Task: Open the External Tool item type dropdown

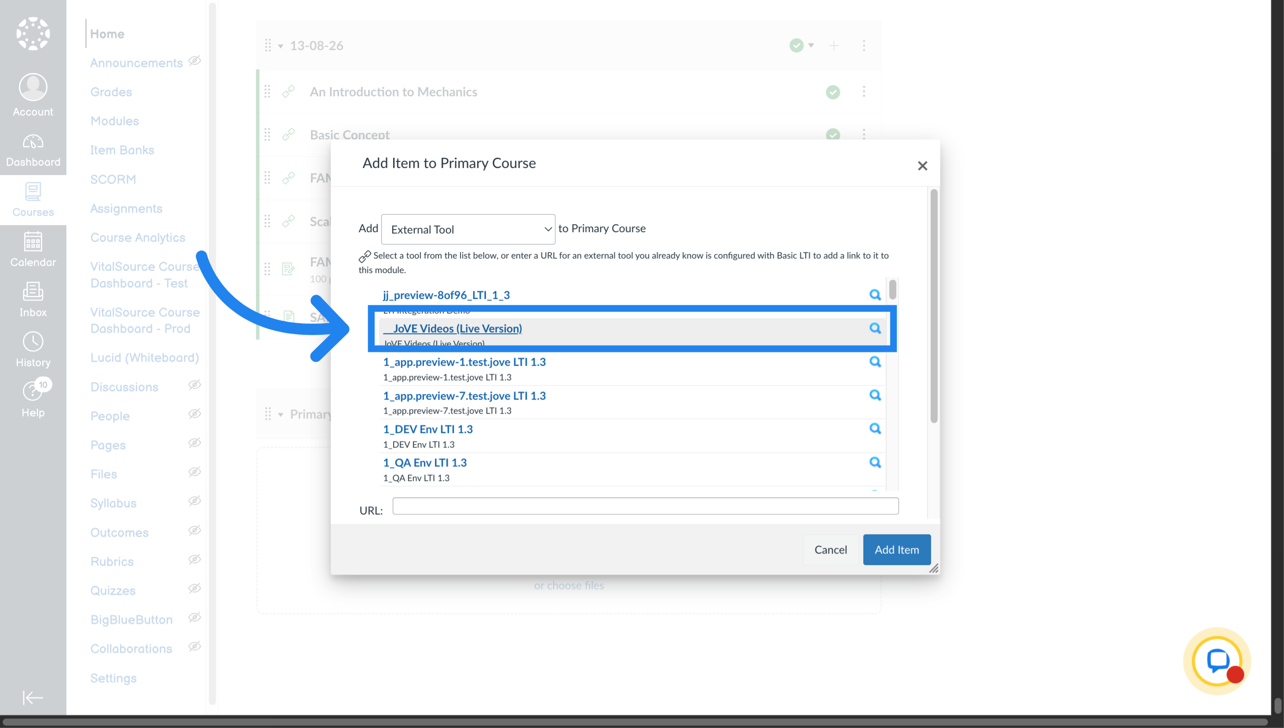Action: point(468,229)
